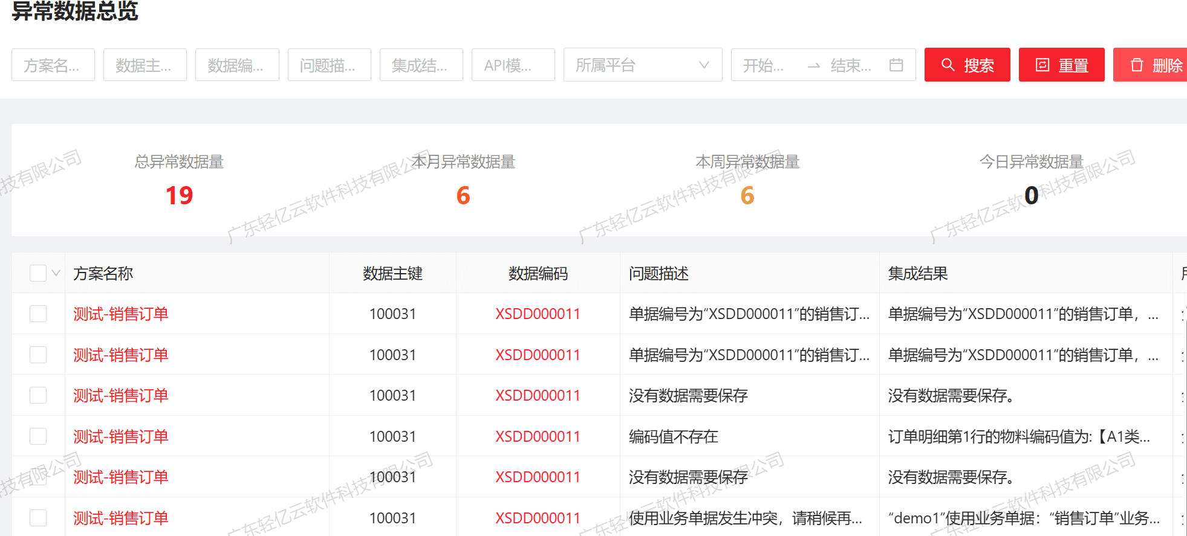The width and height of the screenshot is (1187, 536).
Task: Click the 搜索 search button
Action: tap(967, 65)
